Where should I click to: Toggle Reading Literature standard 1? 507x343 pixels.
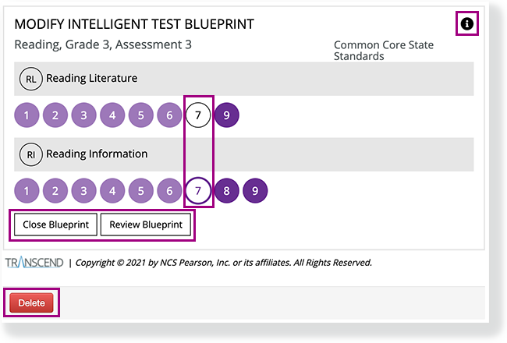[x=27, y=116]
